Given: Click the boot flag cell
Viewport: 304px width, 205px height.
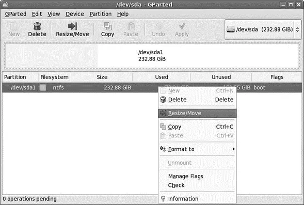Looking at the screenshot, I should pos(260,88).
